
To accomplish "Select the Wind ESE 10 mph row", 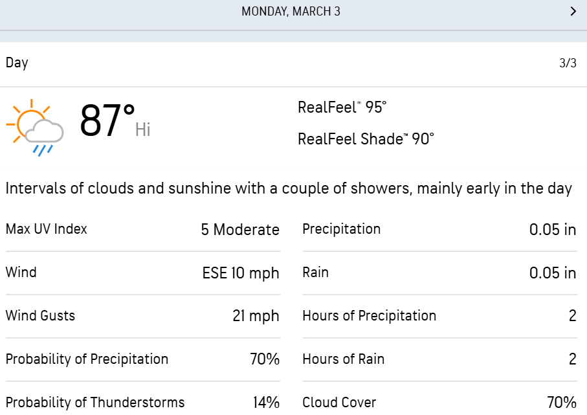I will [142, 273].
